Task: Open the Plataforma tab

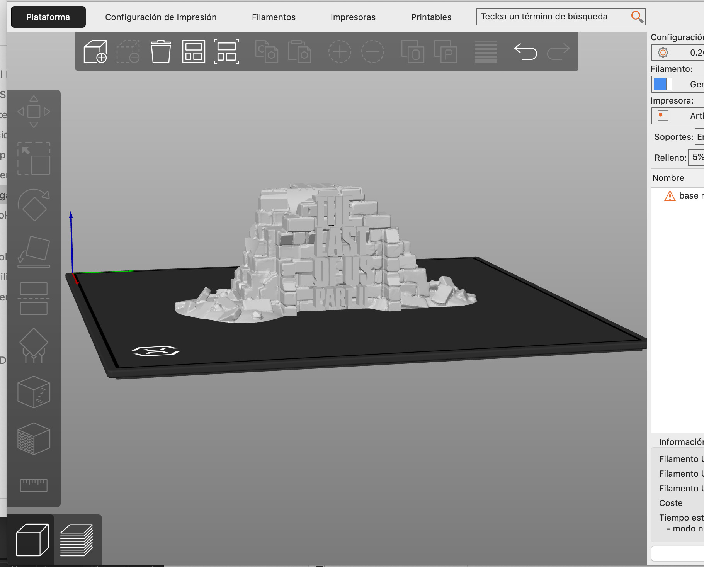Action: coord(48,17)
